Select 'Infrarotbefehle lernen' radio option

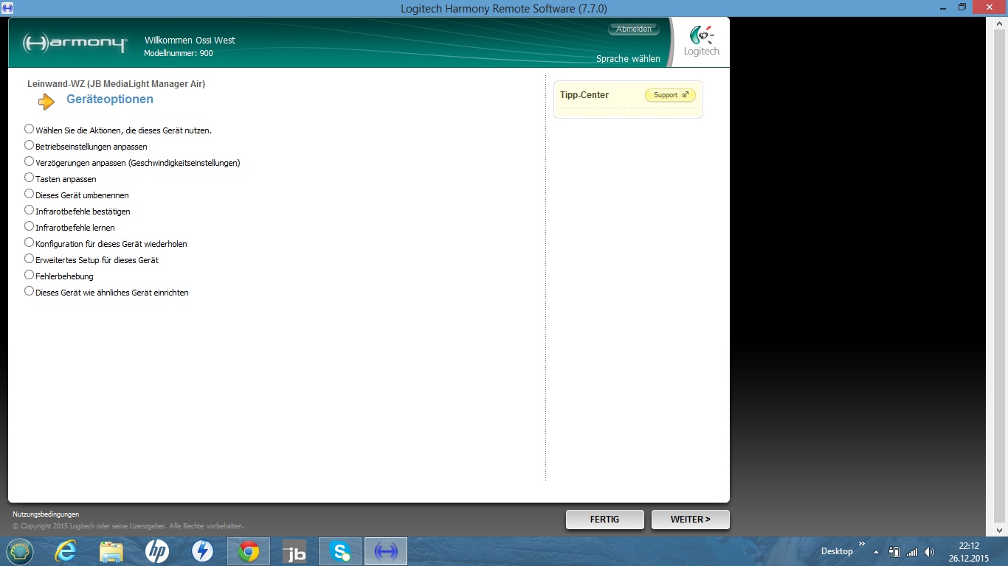(30, 226)
